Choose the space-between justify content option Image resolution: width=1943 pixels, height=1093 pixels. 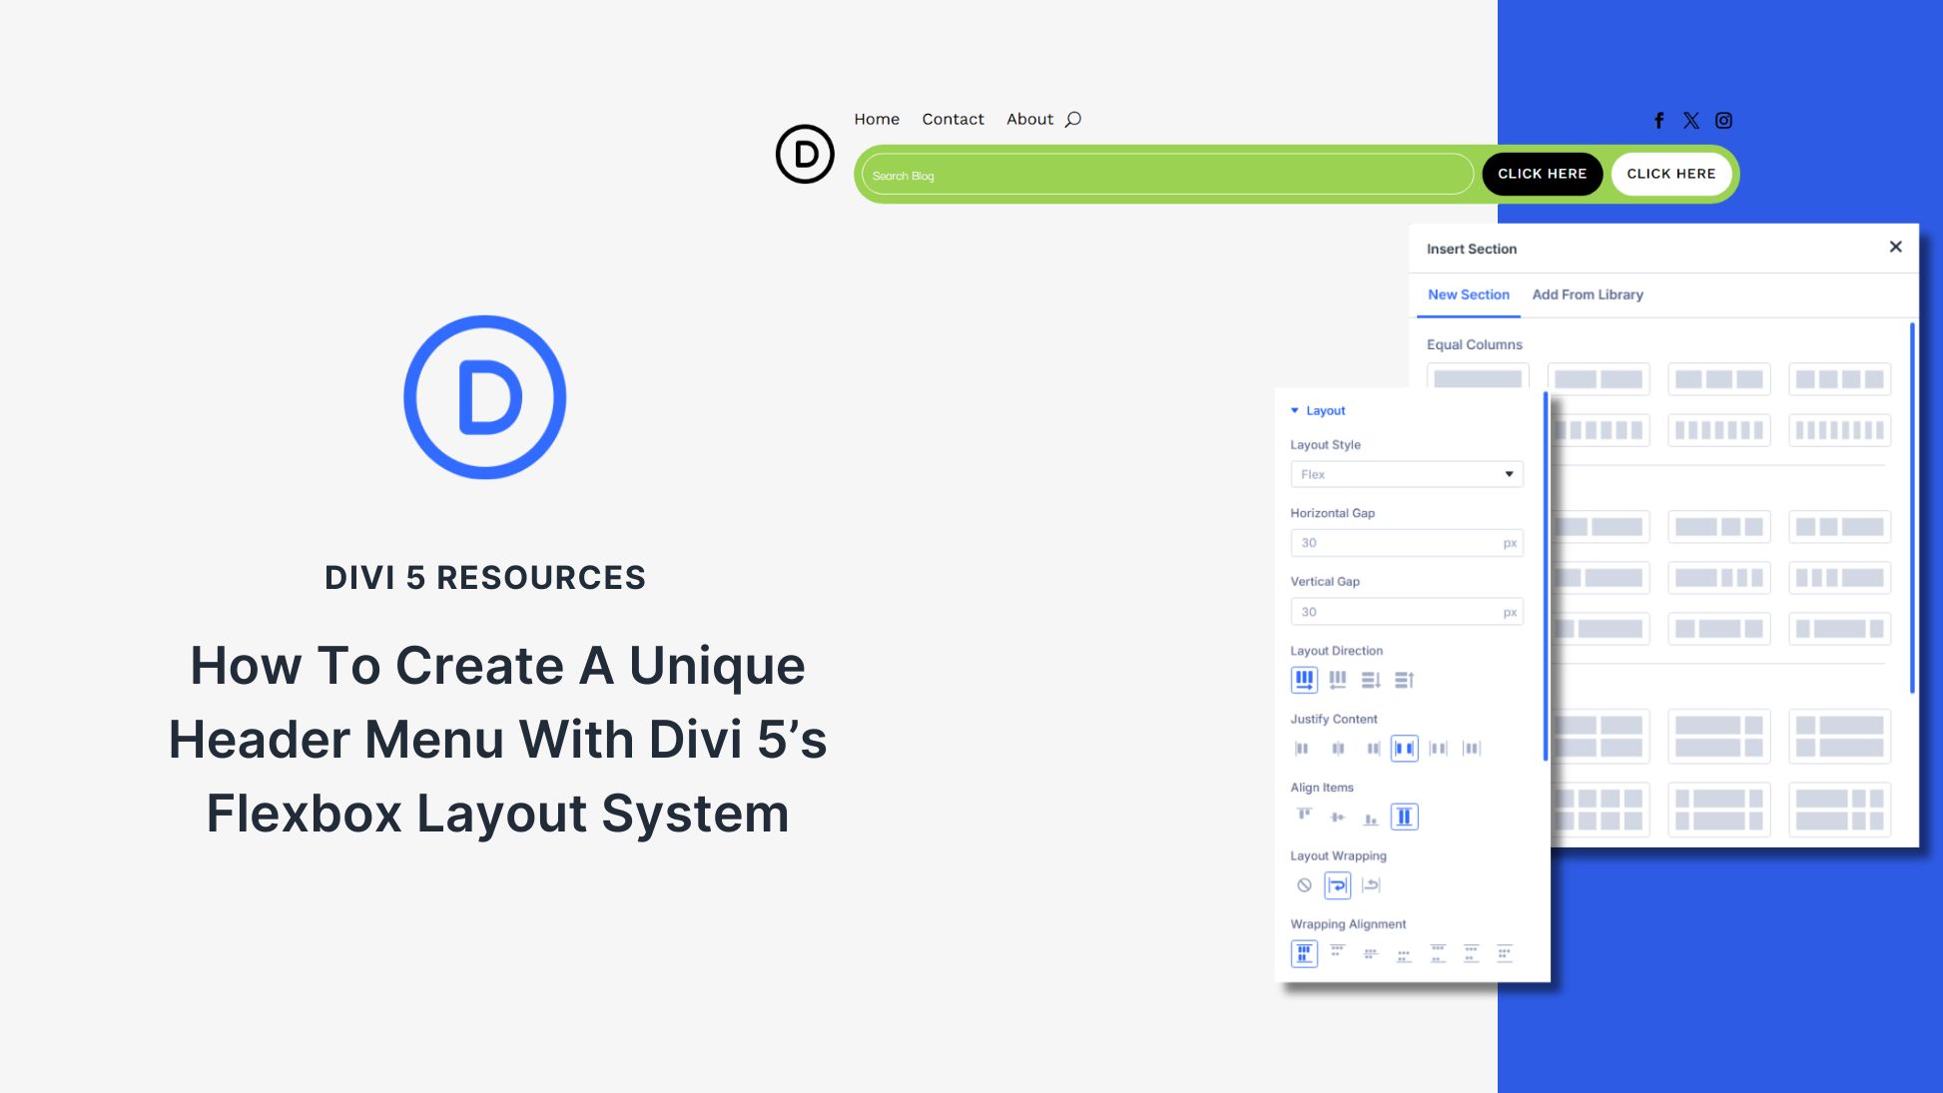[1405, 748]
